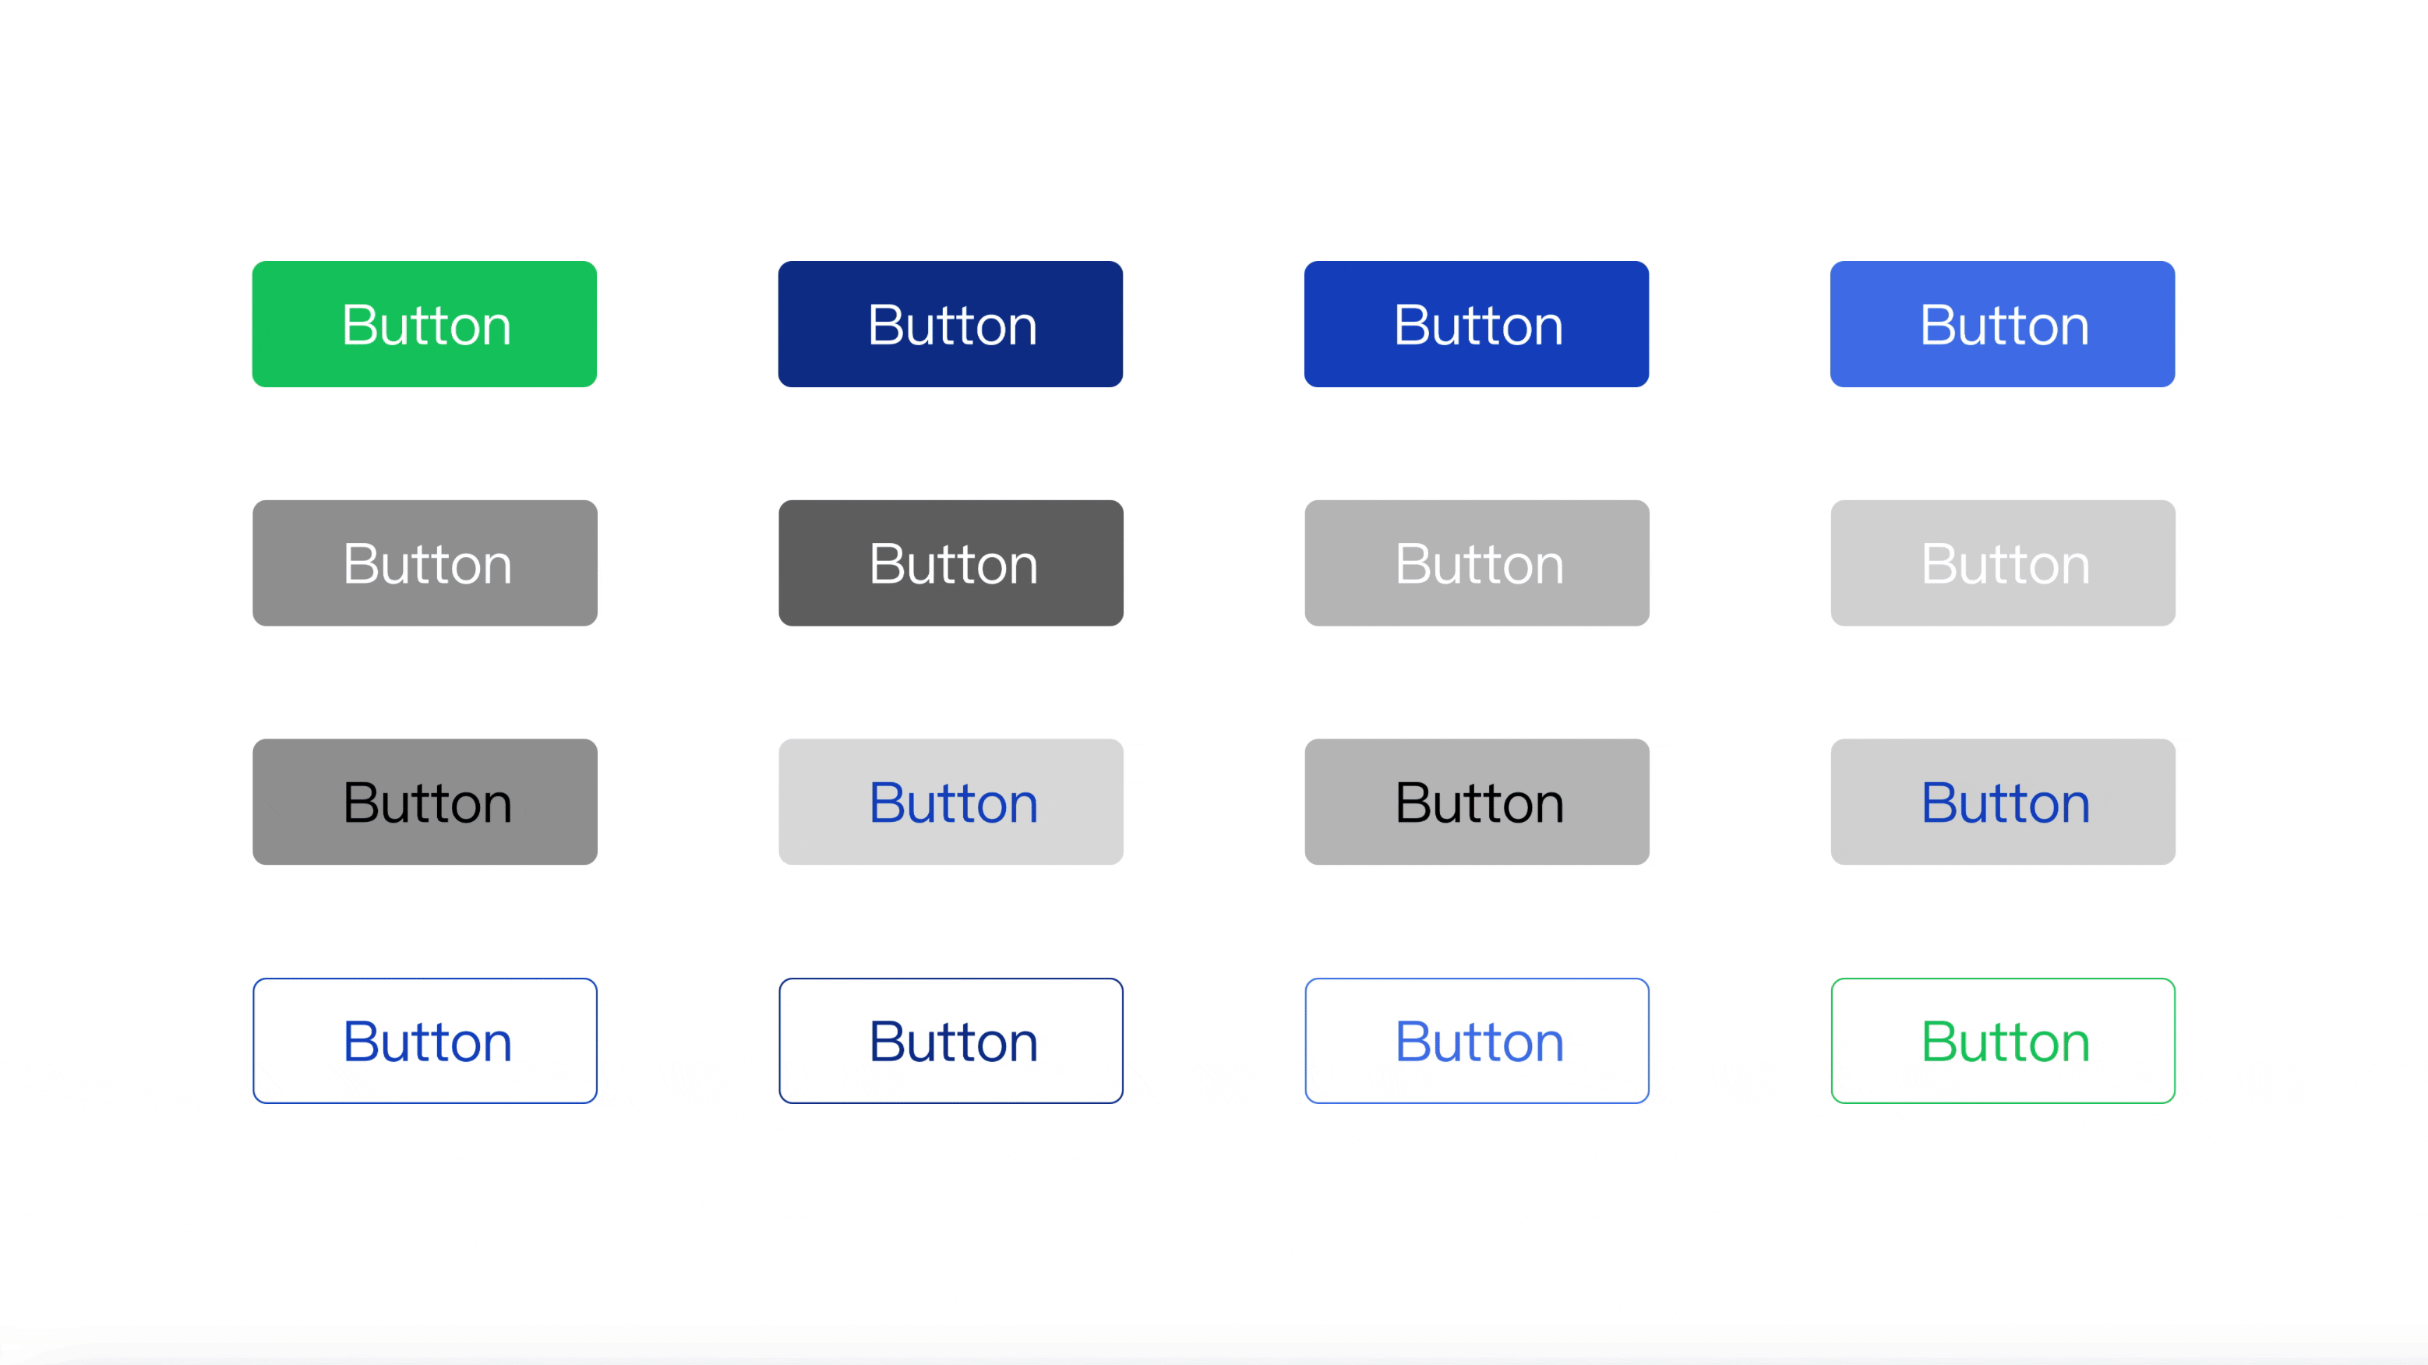
Task: Click the solid green Button
Action: [424, 324]
